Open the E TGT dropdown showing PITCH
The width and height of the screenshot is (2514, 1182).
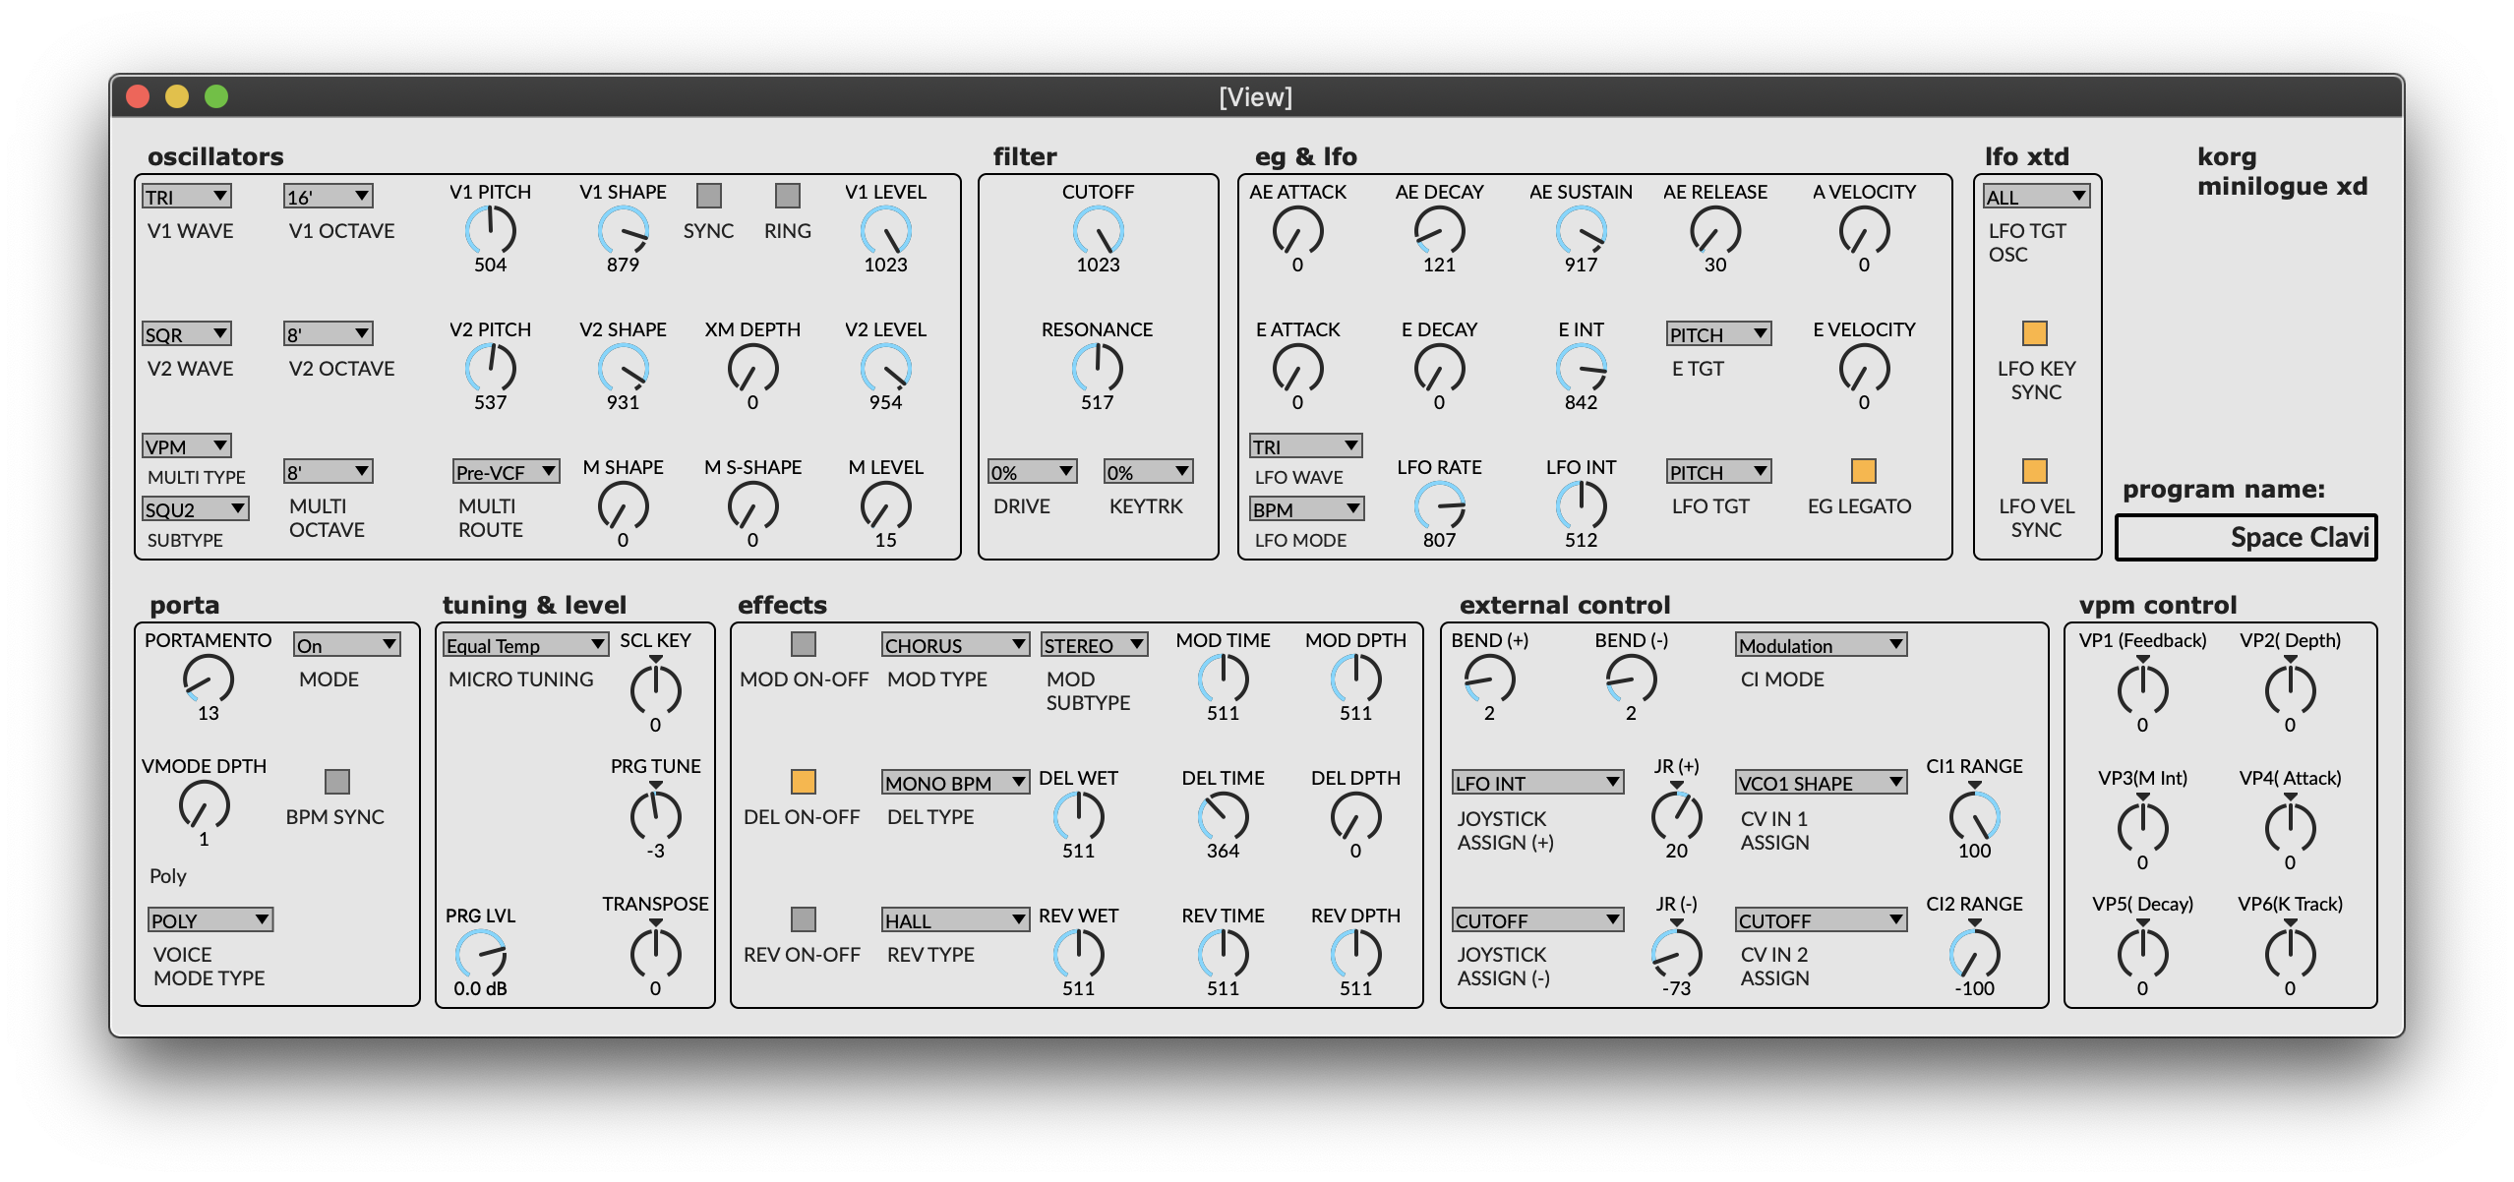click(x=1718, y=334)
